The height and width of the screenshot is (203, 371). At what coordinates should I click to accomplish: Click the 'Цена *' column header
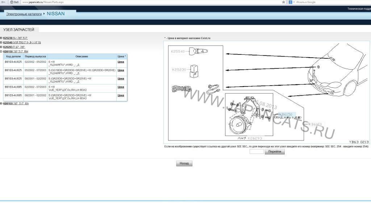[x=122, y=57]
